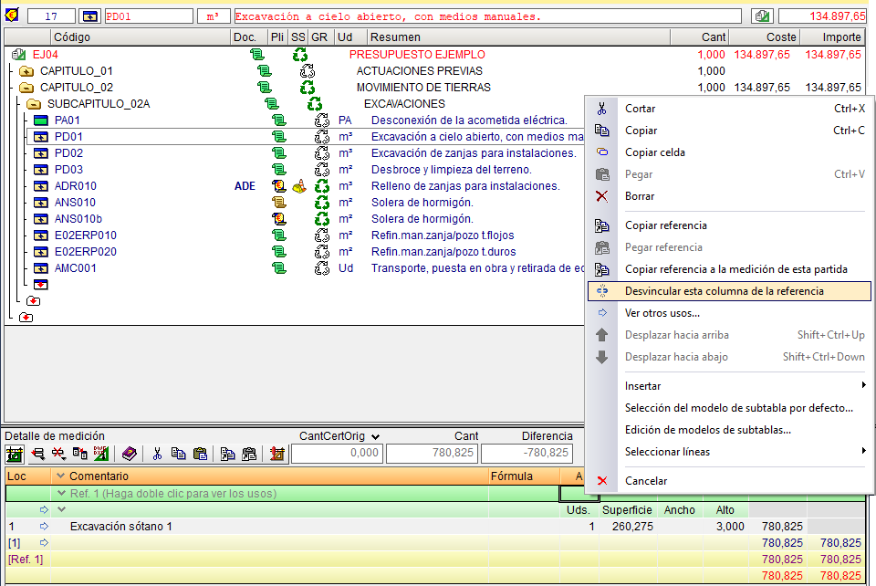Click the PD01 code field at top

[x=149, y=16]
